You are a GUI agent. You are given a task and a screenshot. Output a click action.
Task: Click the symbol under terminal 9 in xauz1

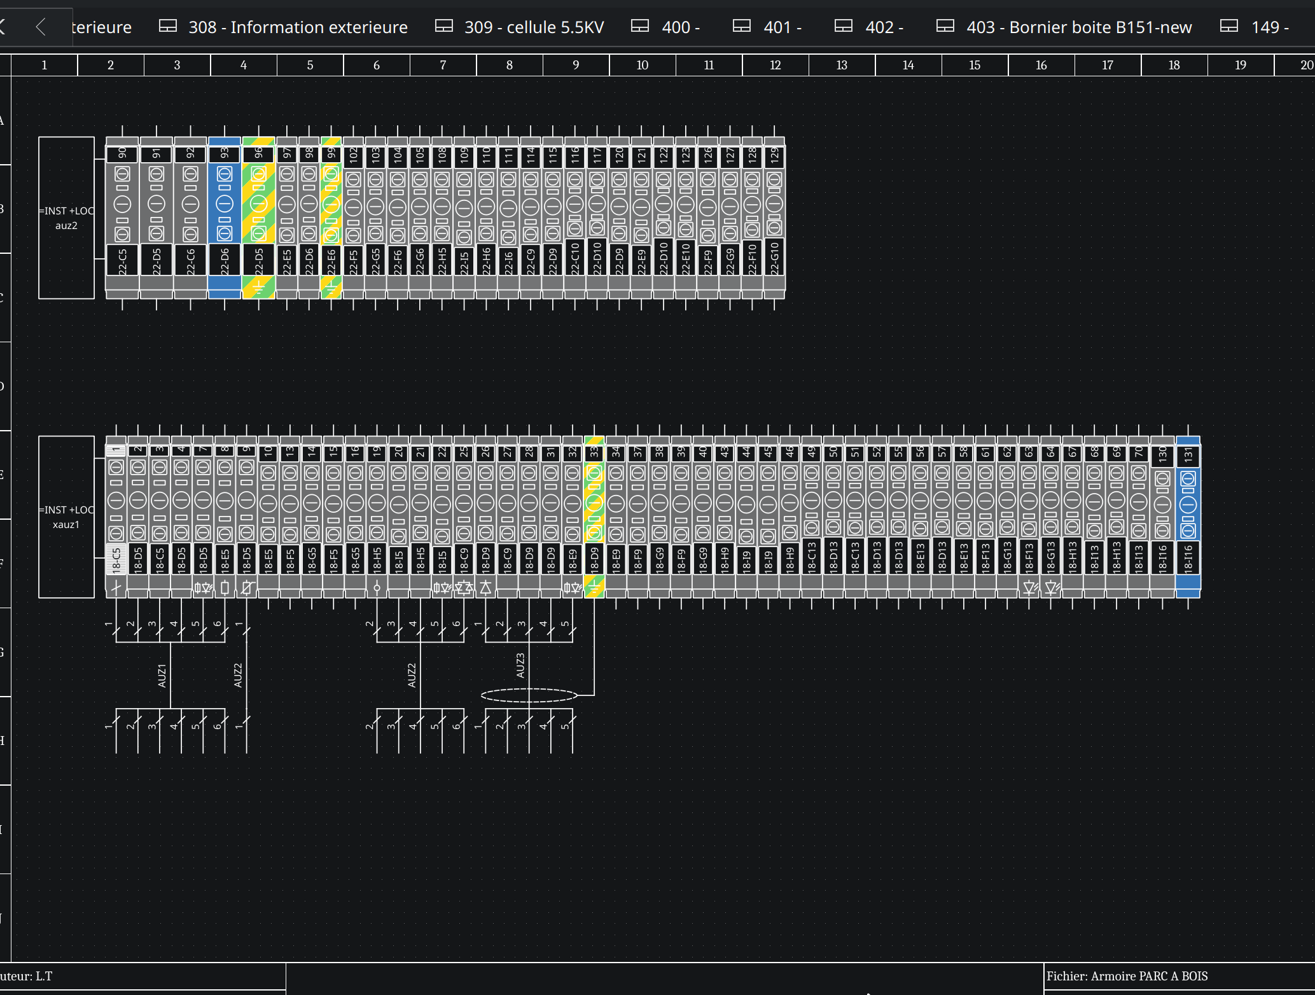tap(246, 588)
